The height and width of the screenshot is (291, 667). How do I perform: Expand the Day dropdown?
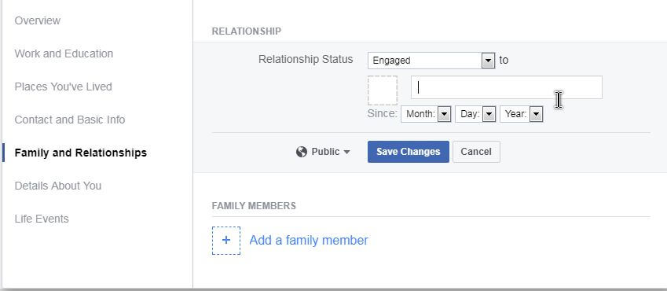[x=475, y=114]
